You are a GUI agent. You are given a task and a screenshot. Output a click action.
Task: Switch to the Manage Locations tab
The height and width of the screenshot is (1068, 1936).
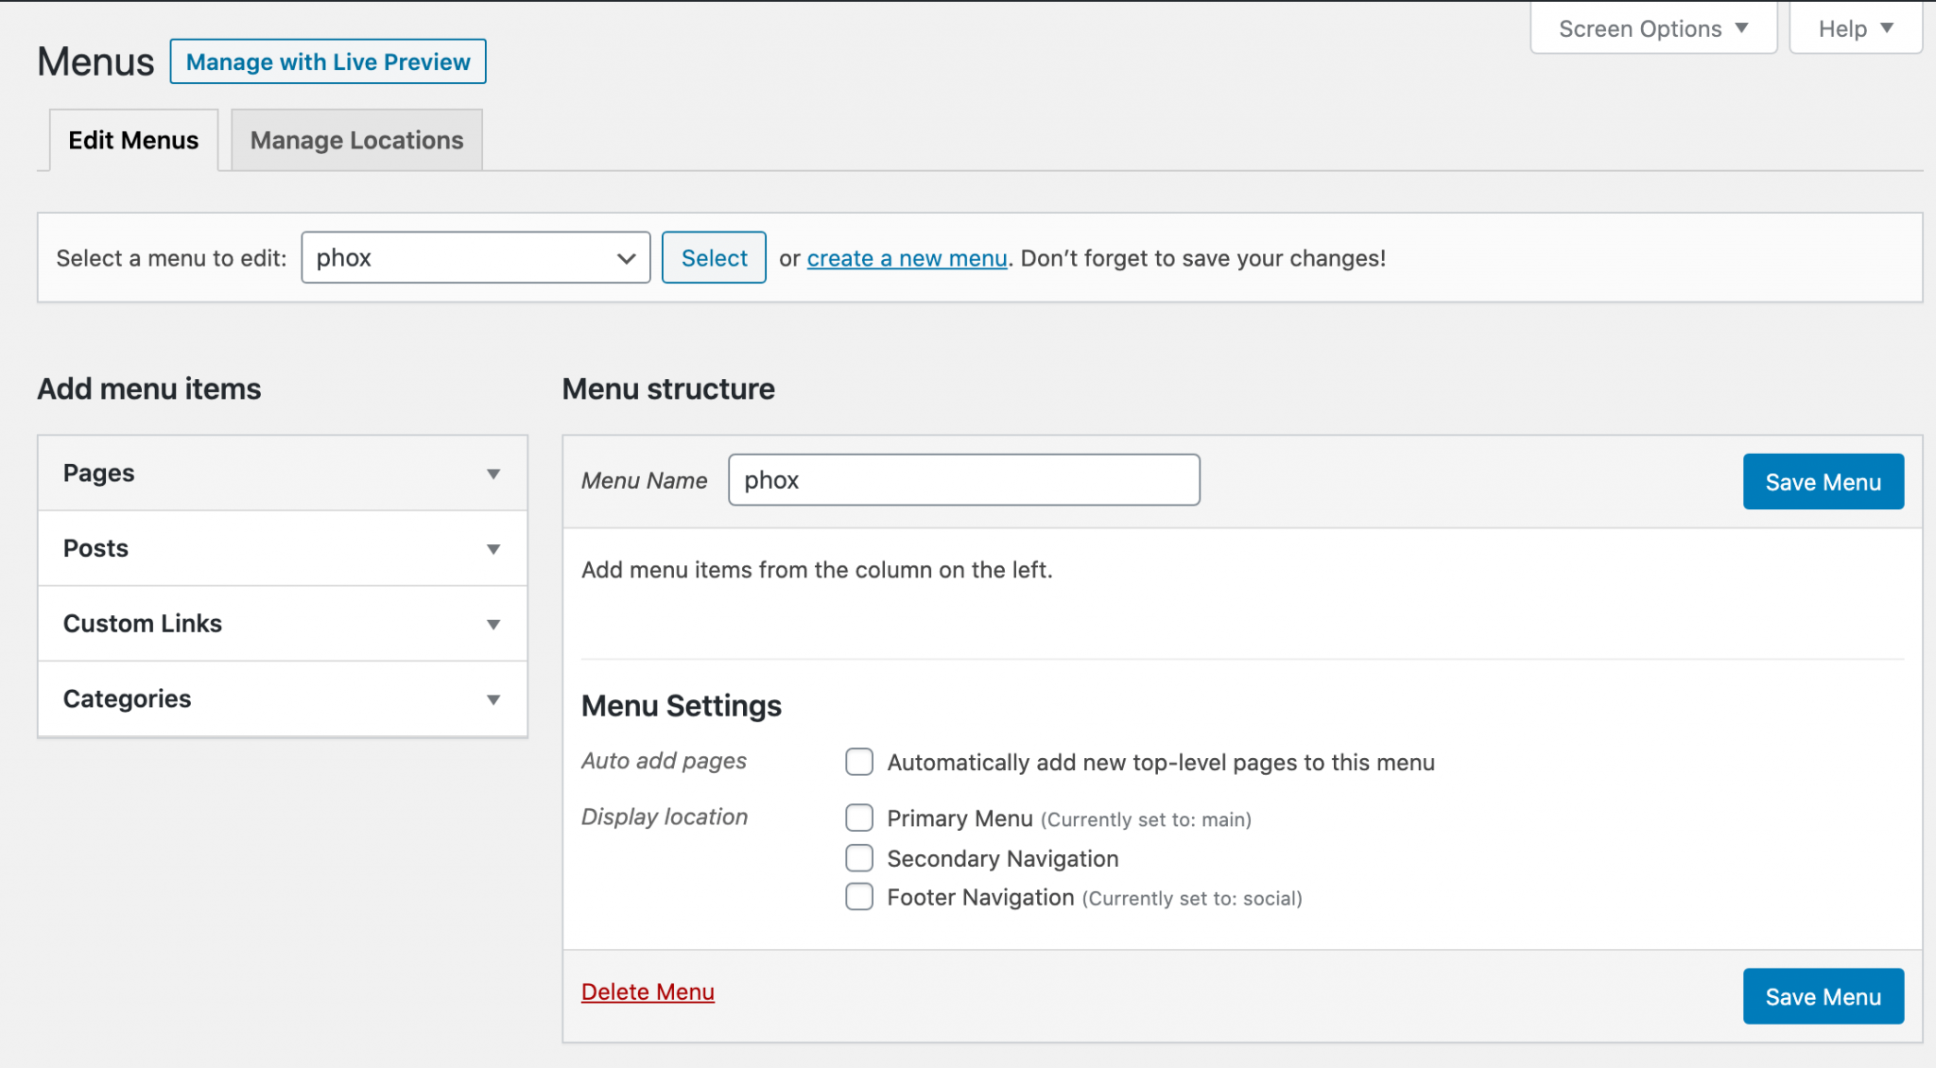click(356, 140)
